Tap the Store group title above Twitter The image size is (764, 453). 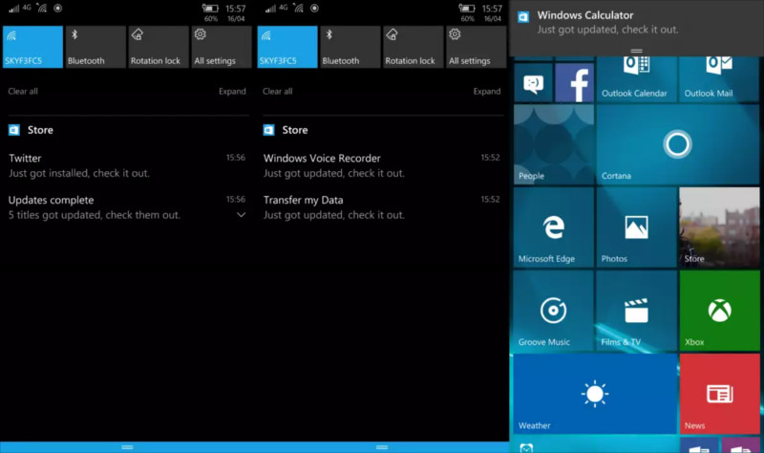tap(40, 130)
